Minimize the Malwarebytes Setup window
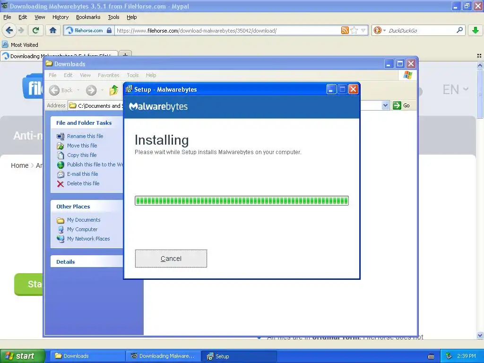The width and height of the screenshot is (484, 363). [331, 89]
